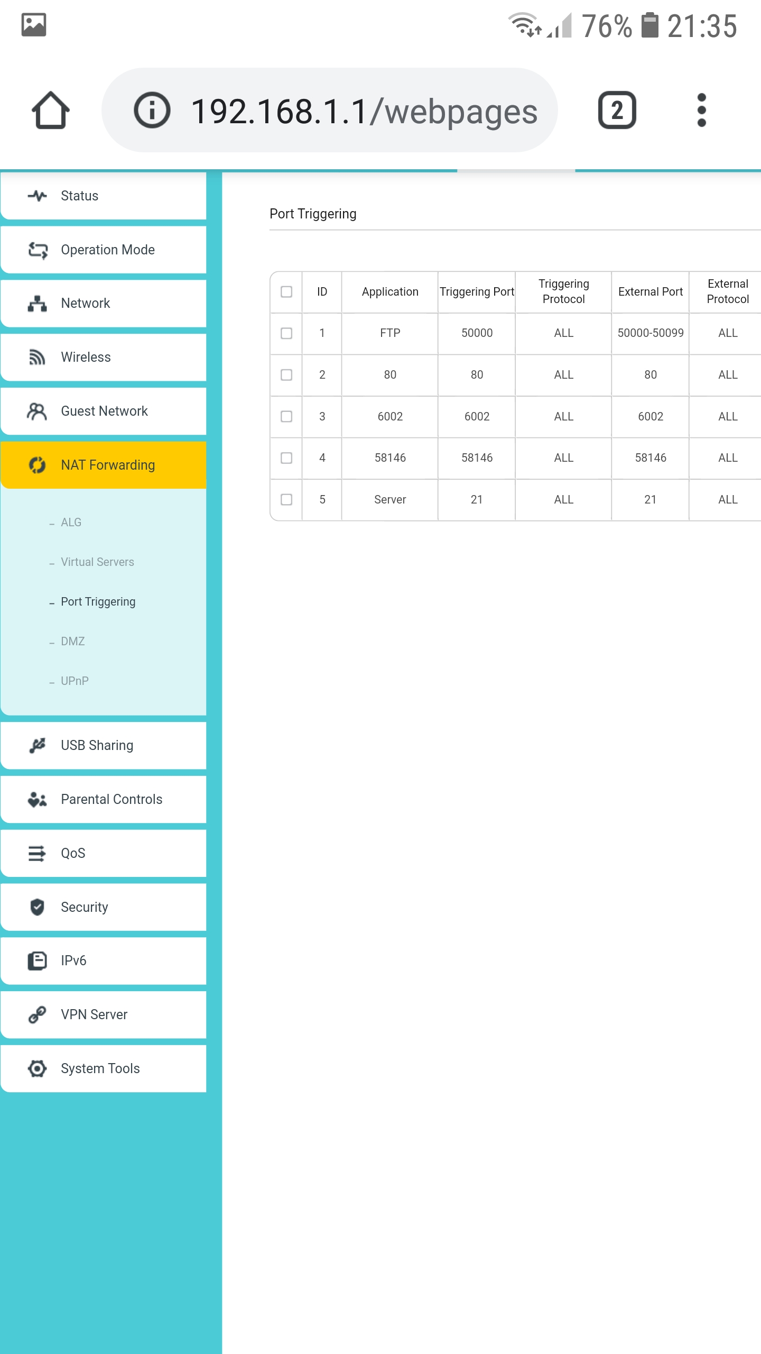Click the USB Sharing plug icon

click(37, 745)
